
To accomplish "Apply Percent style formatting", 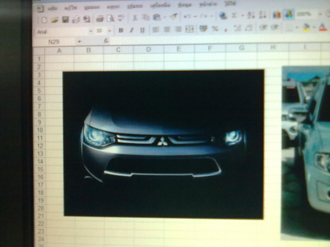I will pos(215,28).
